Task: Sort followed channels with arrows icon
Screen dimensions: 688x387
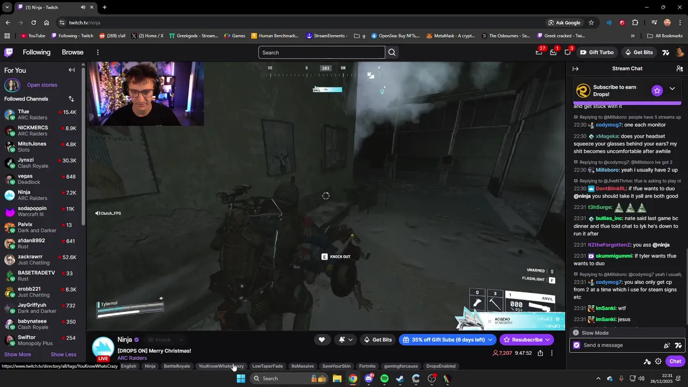Action: [71, 99]
